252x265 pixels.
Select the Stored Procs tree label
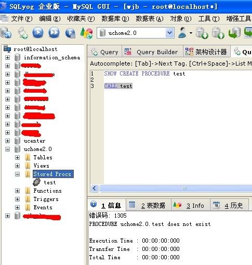(x=53, y=174)
